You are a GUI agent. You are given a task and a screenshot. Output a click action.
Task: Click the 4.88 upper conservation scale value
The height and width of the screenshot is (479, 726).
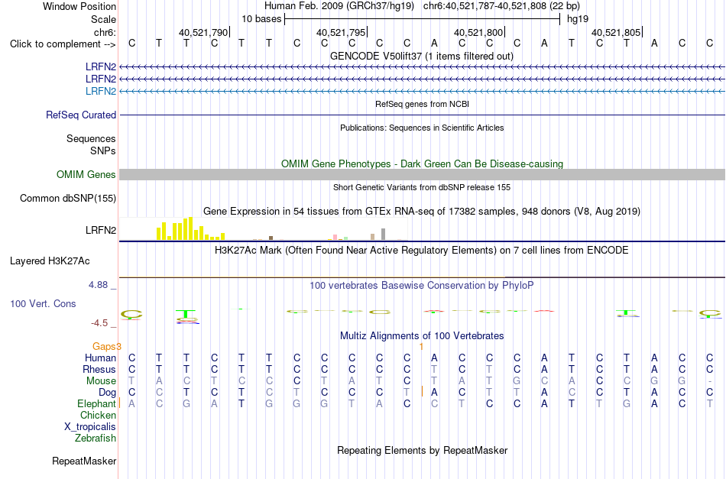point(98,285)
